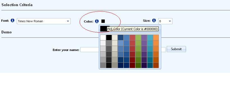Screen dimensions: 230x107
Task: Choose the darkest maroon swatch in the bottom row
Action: [132, 65]
